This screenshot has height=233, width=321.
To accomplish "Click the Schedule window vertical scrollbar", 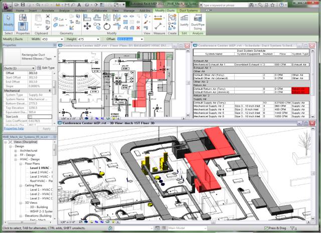I will click(x=312, y=84).
